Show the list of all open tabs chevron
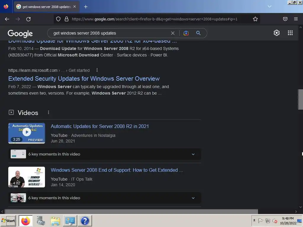303x227 pixels. [270, 7]
